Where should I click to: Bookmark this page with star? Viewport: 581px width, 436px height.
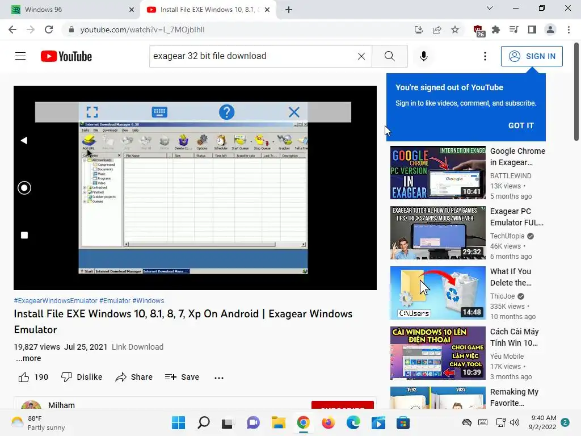(x=455, y=30)
